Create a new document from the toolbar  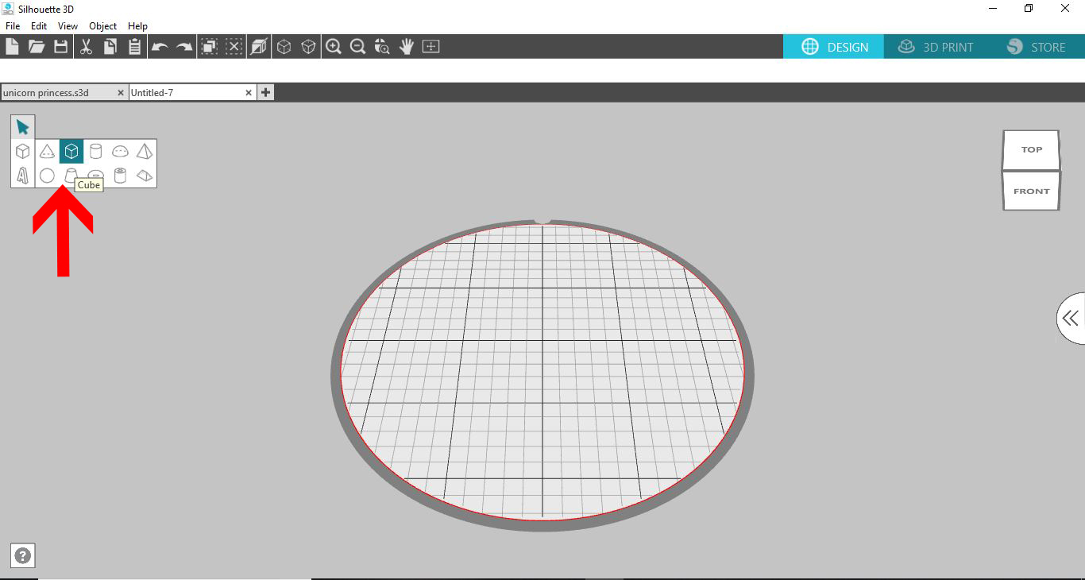click(x=12, y=47)
